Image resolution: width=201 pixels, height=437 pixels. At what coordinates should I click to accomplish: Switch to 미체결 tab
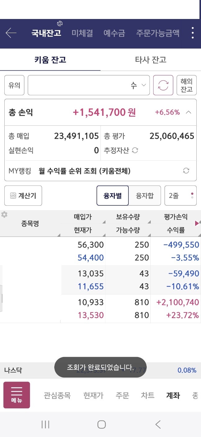[82, 33]
